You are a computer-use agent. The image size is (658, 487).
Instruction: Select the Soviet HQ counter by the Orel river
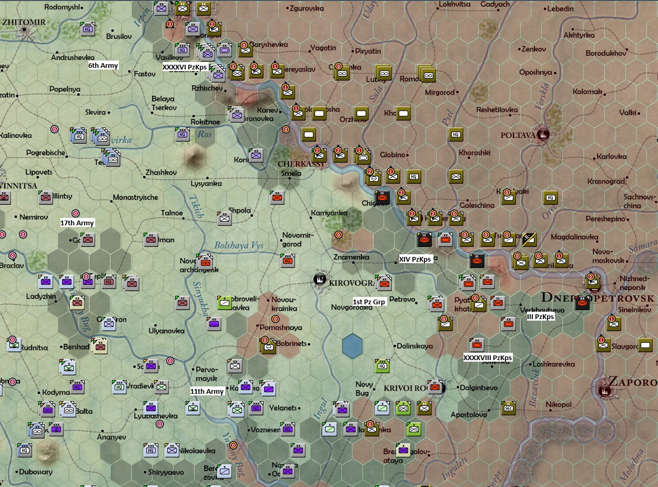(x=551, y=198)
